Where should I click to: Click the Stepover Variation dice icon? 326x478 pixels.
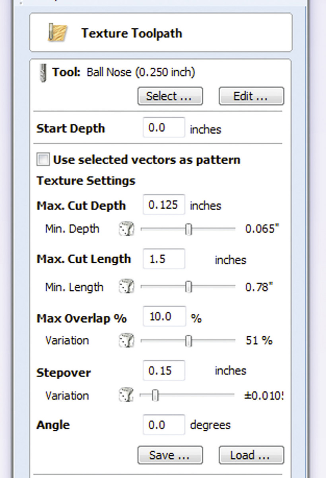click(127, 396)
